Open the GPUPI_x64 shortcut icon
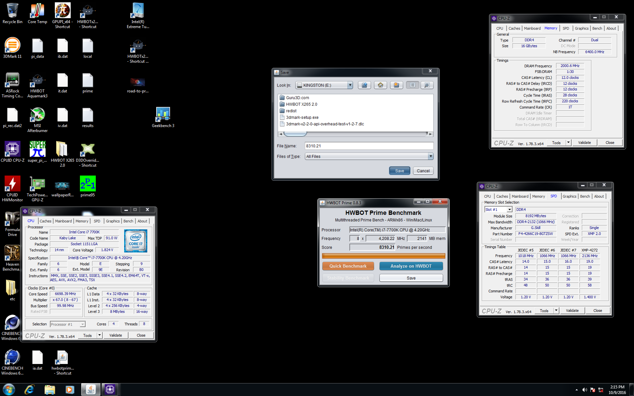 click(x=62, y=16)
